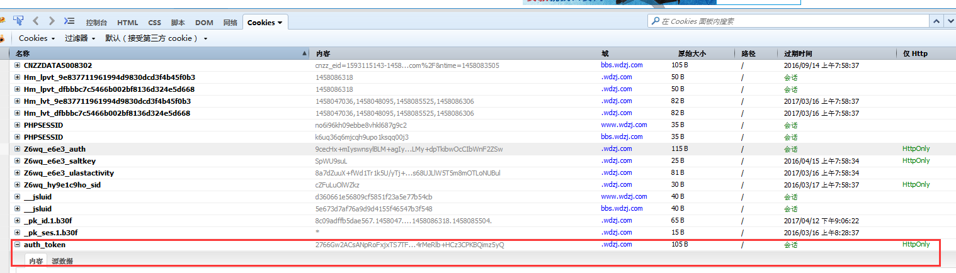The width and height of the screenshot is (956, 273).
Task: Expand the Z6wq_e6e3_saltkey cookie row
Action: (18, 161)
